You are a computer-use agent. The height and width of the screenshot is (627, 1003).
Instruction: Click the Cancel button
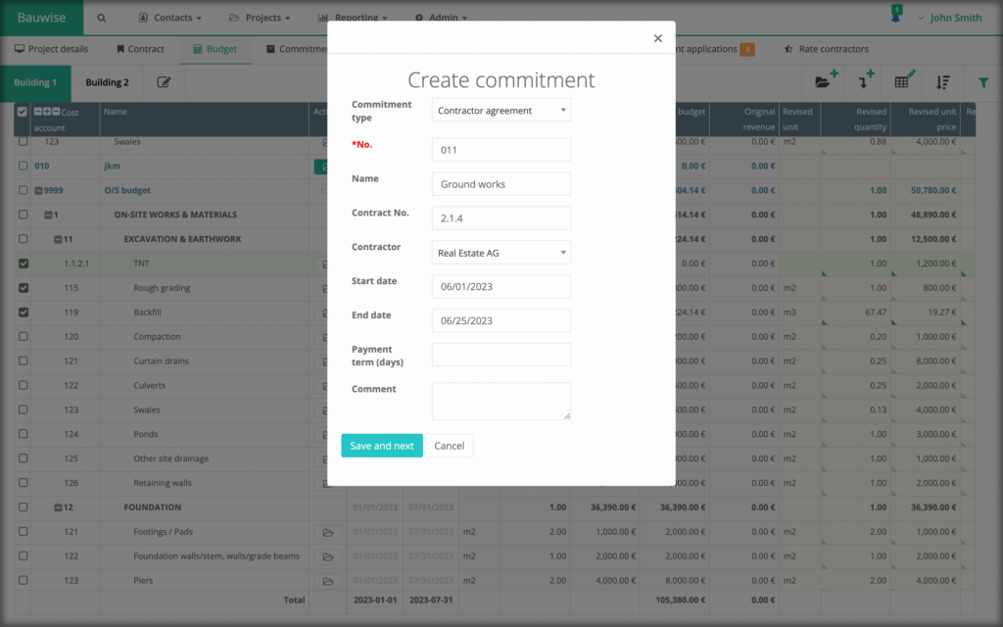(x=449, y=446)
